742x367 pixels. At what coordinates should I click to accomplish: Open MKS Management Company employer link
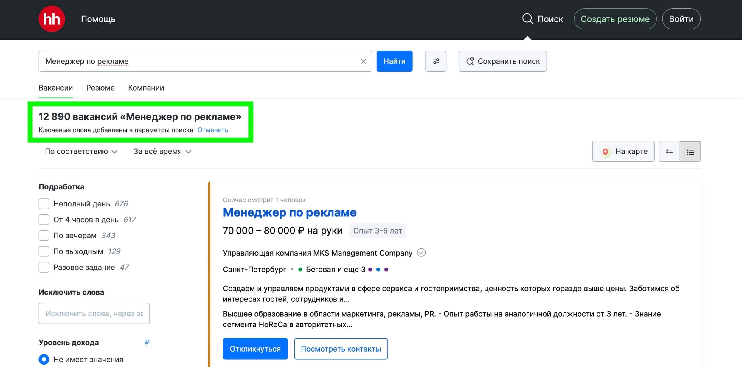tap(318, 253)
